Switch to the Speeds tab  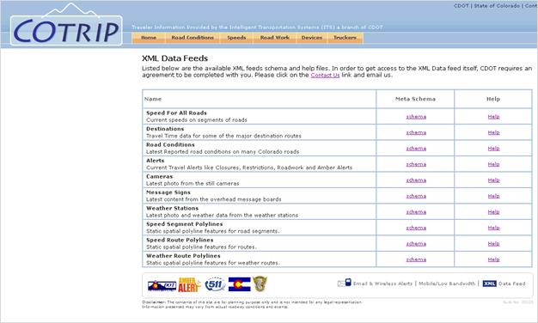pyautogui.click(x=236, y=38)
